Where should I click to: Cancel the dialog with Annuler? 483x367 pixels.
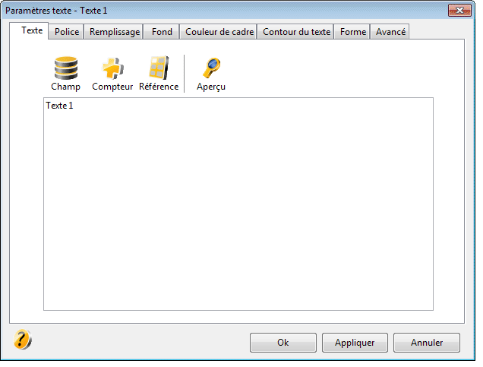[427, 343]
